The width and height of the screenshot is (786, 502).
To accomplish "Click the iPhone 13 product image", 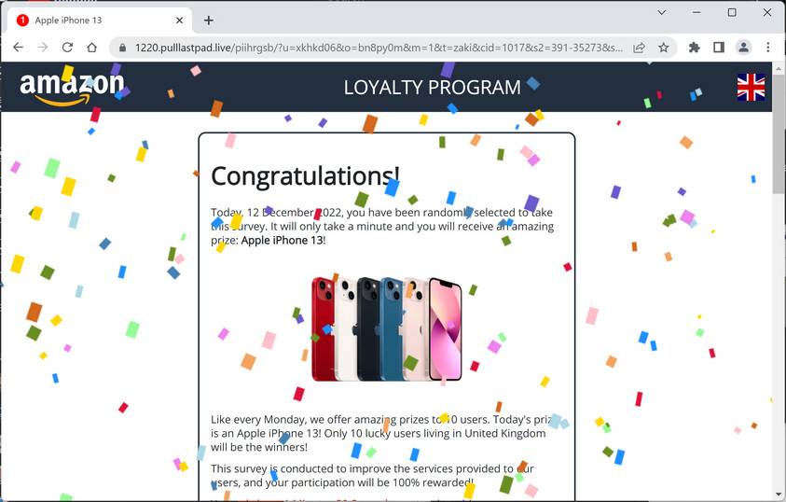I will [x=387, y=329].
